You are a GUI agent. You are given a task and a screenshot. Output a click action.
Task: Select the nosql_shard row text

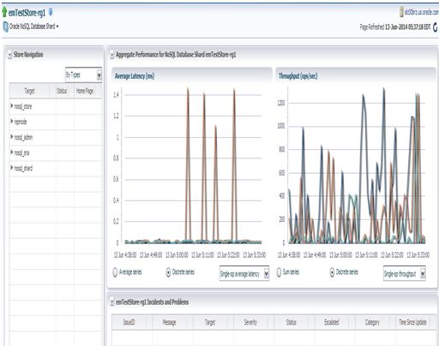click(x=23, y=168)
